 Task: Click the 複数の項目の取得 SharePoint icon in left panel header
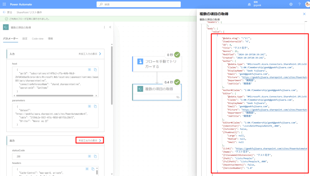pos(6,27)
